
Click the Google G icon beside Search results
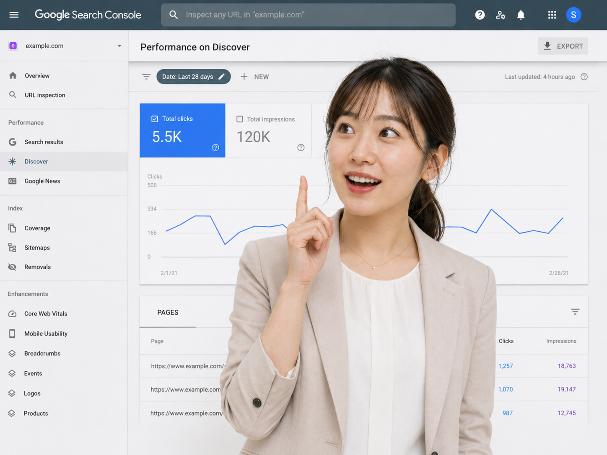click(13, 142)
